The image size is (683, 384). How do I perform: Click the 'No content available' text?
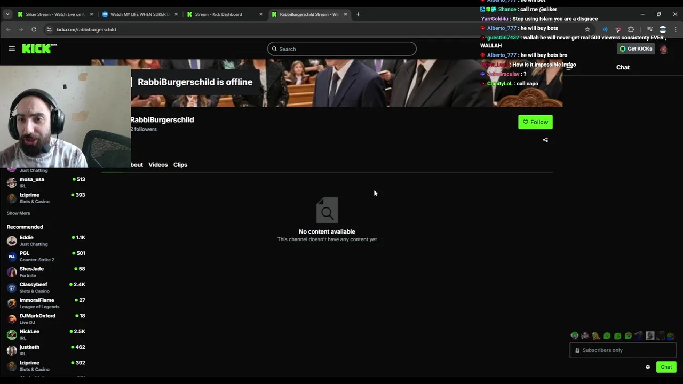pos(327,231)
